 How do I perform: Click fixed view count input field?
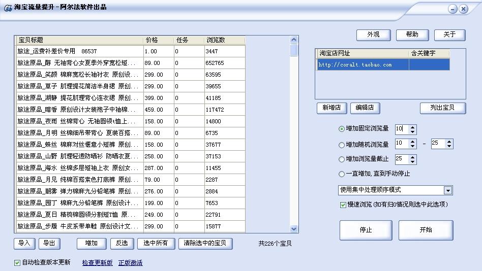pyautogui.click(x=402, y=129)
